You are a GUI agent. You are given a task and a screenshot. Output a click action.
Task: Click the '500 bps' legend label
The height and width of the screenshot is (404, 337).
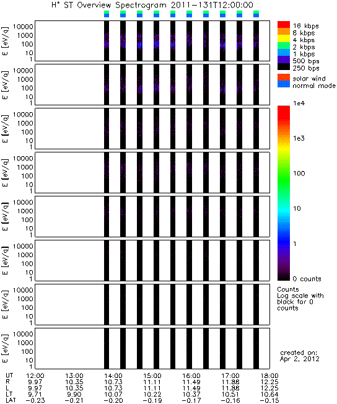[x=306, y=61]
